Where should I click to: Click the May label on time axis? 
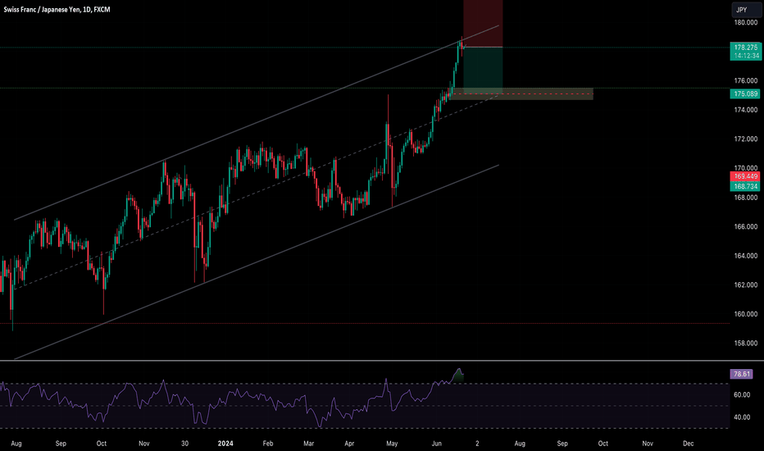point(392,443)
